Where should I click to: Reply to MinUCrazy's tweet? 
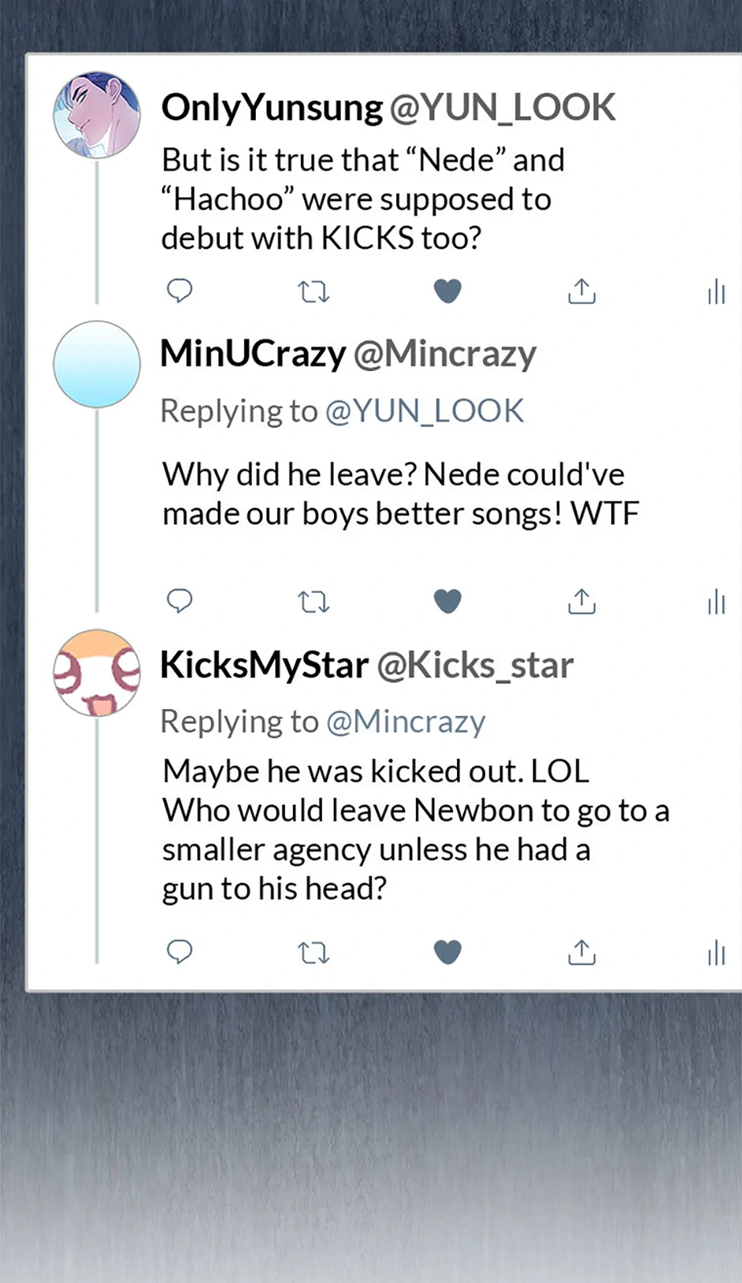tap(180, 601)
